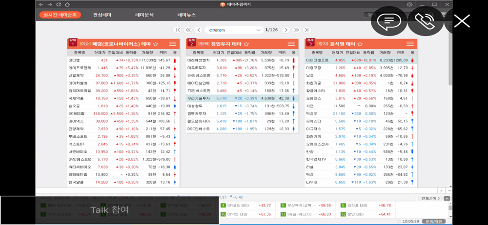Image resolution: width=488 pixels, height=225 pixels.
Task: Open the chat bubble overlay icon
Action: (x=389, y=21)
